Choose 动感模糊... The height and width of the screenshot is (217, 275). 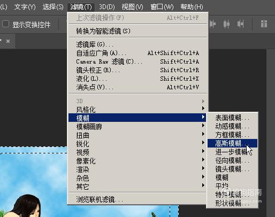click(232, 126)
